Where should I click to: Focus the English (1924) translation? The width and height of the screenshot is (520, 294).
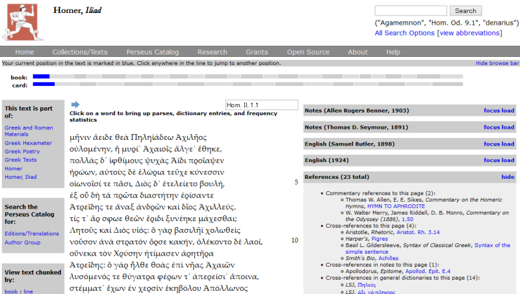pyautogui.click(x=491, y=160)
